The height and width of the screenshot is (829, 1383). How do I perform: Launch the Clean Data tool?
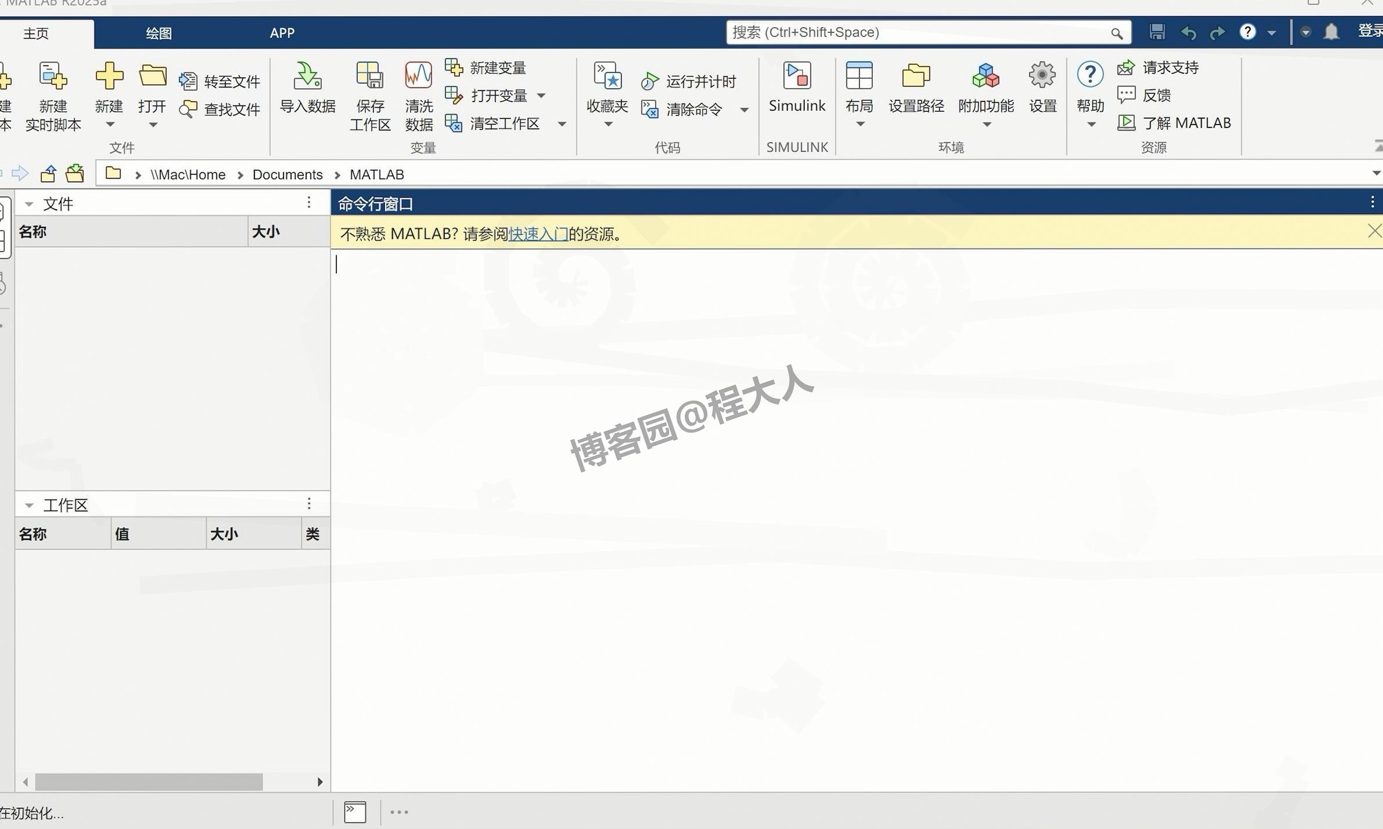pyautogui.click(x=418, y=96)
